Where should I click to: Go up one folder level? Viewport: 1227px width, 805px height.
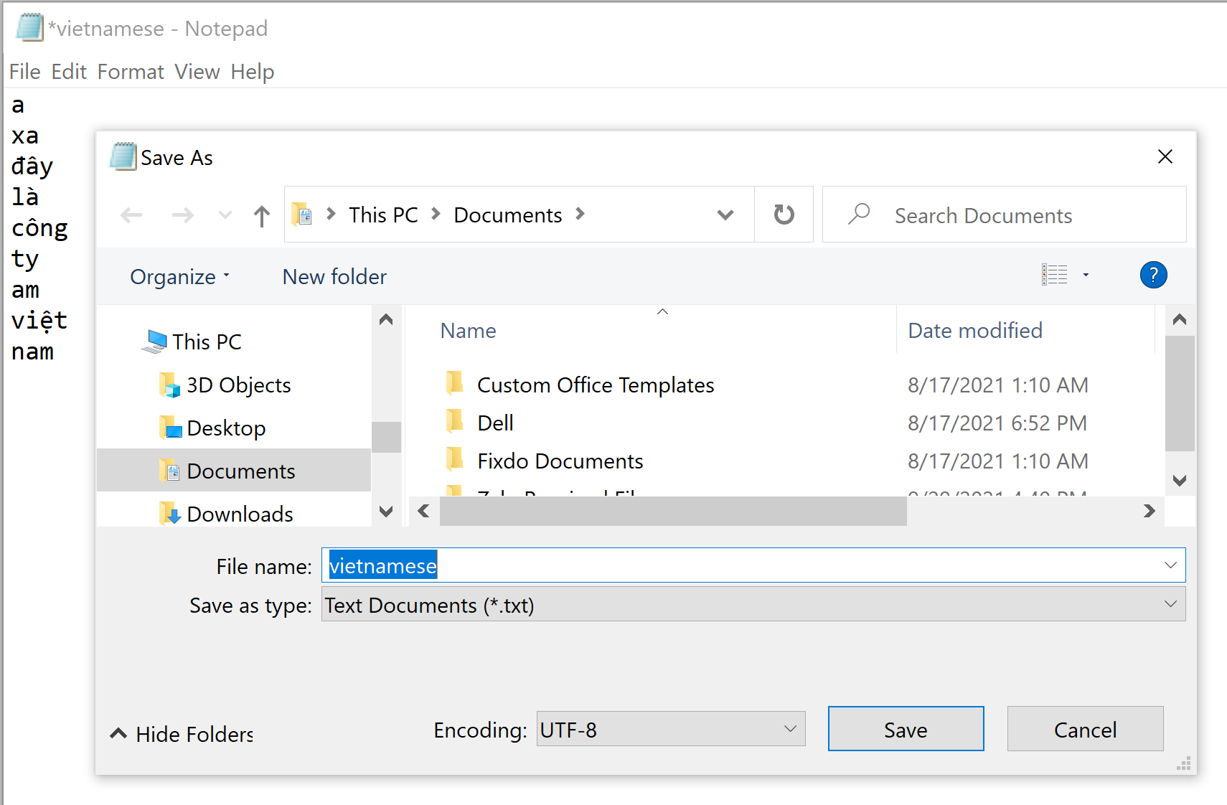coord(262,216)
